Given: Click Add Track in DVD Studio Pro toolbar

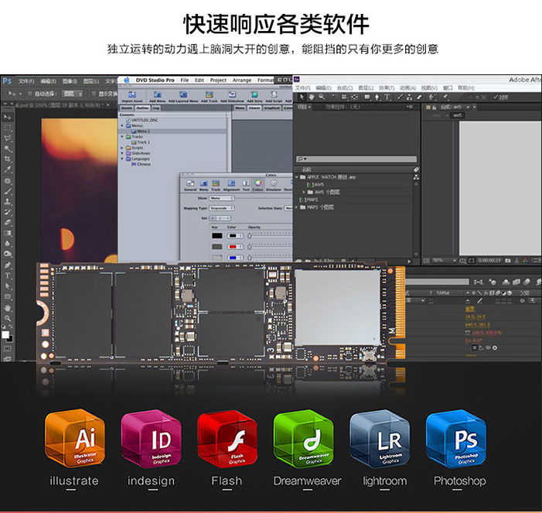Looking at the screenshot, I should pyautogui.click(x=209, y=97).
